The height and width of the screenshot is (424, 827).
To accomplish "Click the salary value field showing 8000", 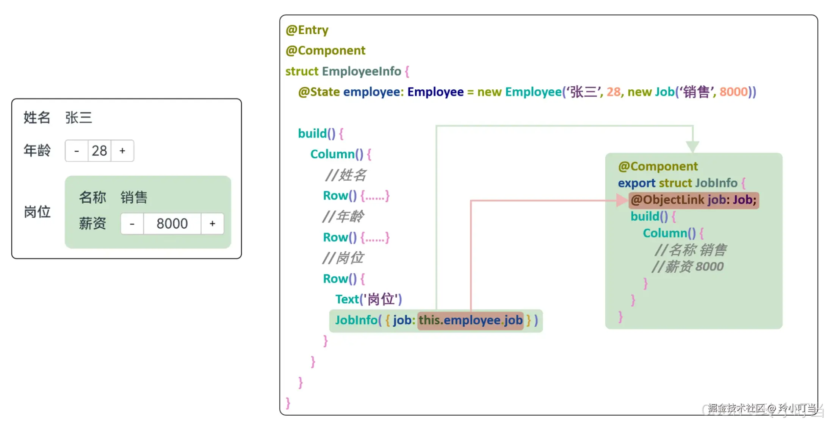I will (x=172, y=224).
